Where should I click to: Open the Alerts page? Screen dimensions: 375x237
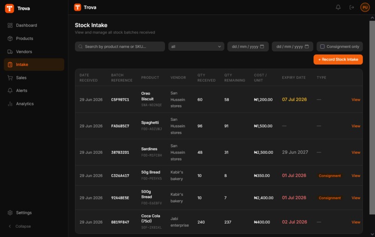pyautogui.click(x=34, y=91)
